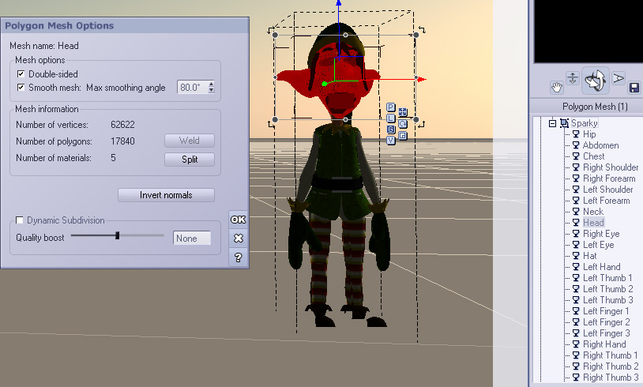The width and height of the screenshot is (643, 387).
Task: Open help with the question mark button
Action: click(x=239, y=257)
